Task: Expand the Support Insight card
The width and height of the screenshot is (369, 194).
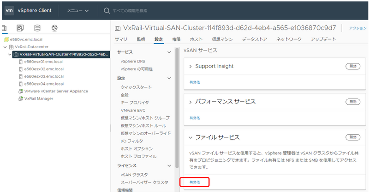Action: point(190,67)
